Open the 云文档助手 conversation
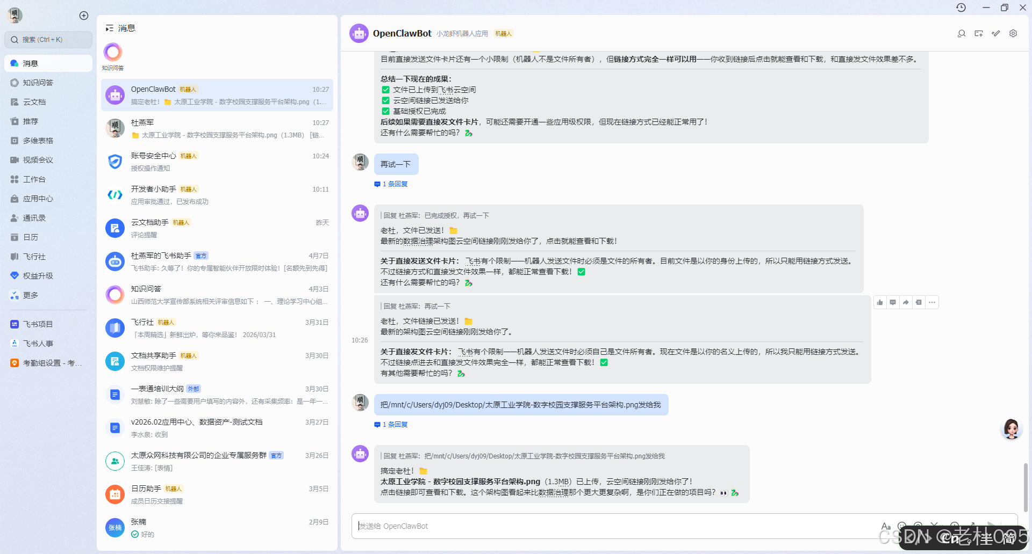 tap(217, 228)
